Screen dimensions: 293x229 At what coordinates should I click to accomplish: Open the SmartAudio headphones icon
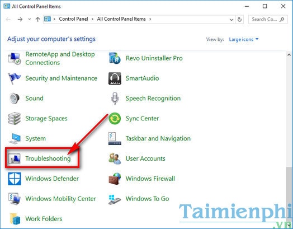tap(115, 78)
